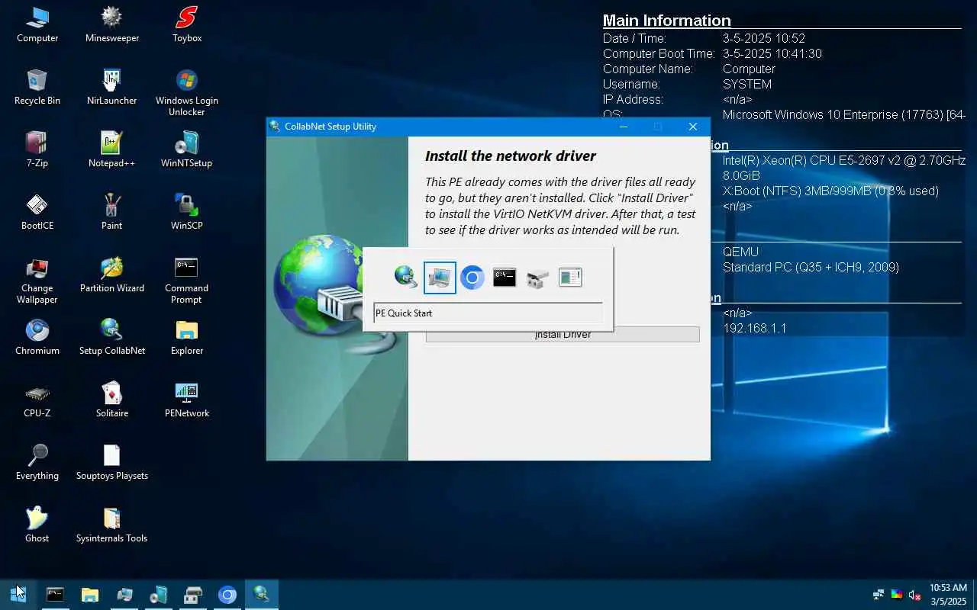This screenshot has width=977, height=610.
Task: Click the WinNTSetup disc icon on taskbar
Action: coord(159,594)
